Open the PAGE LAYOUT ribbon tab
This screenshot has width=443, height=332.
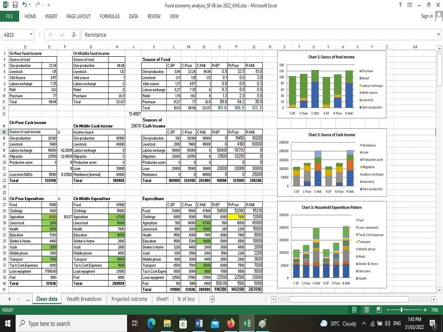coord(78,16)
